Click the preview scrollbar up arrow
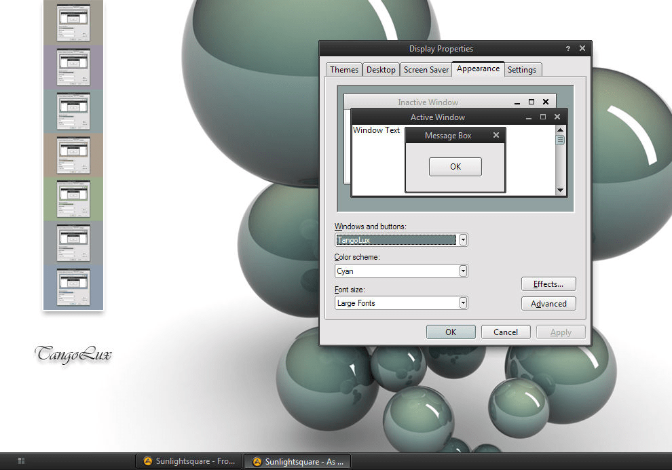 tap(560, 130)
